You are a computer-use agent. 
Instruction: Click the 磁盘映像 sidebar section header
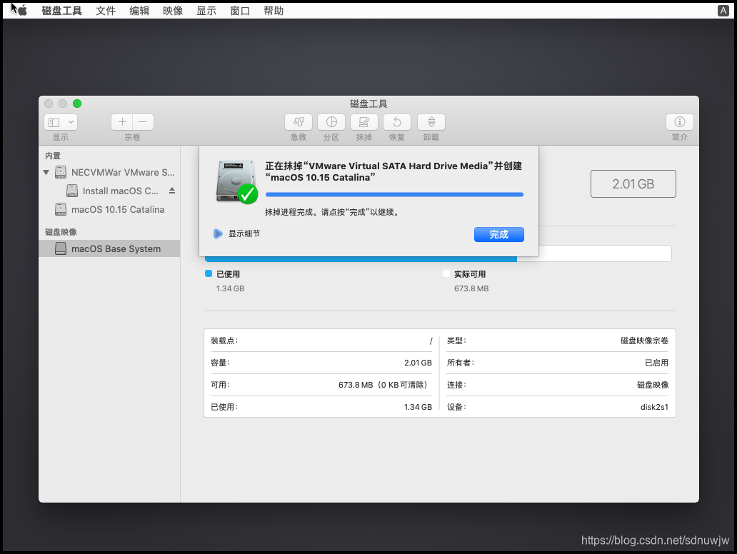[61, 231]
